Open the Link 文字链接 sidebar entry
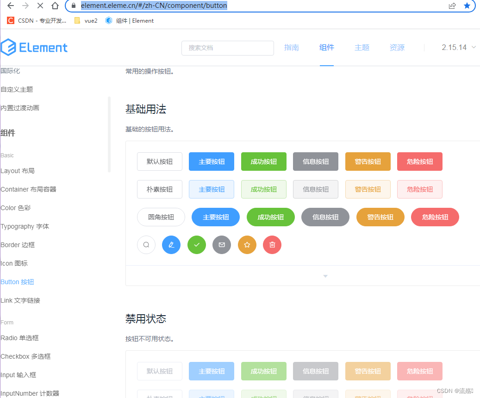 (x=20, y=300)
